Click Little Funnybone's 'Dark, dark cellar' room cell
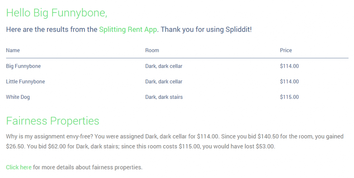Viewport: 354px width, 178px height. tap(164, 82)
